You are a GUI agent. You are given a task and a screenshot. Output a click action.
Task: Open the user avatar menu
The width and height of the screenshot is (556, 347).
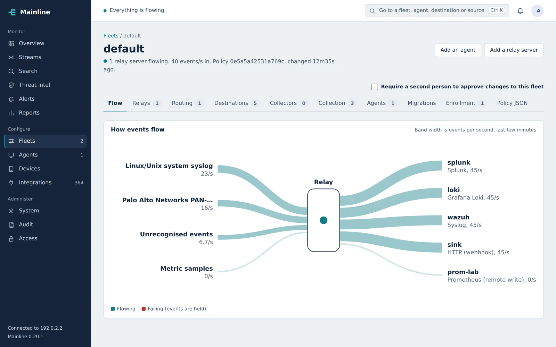(538, 11)
